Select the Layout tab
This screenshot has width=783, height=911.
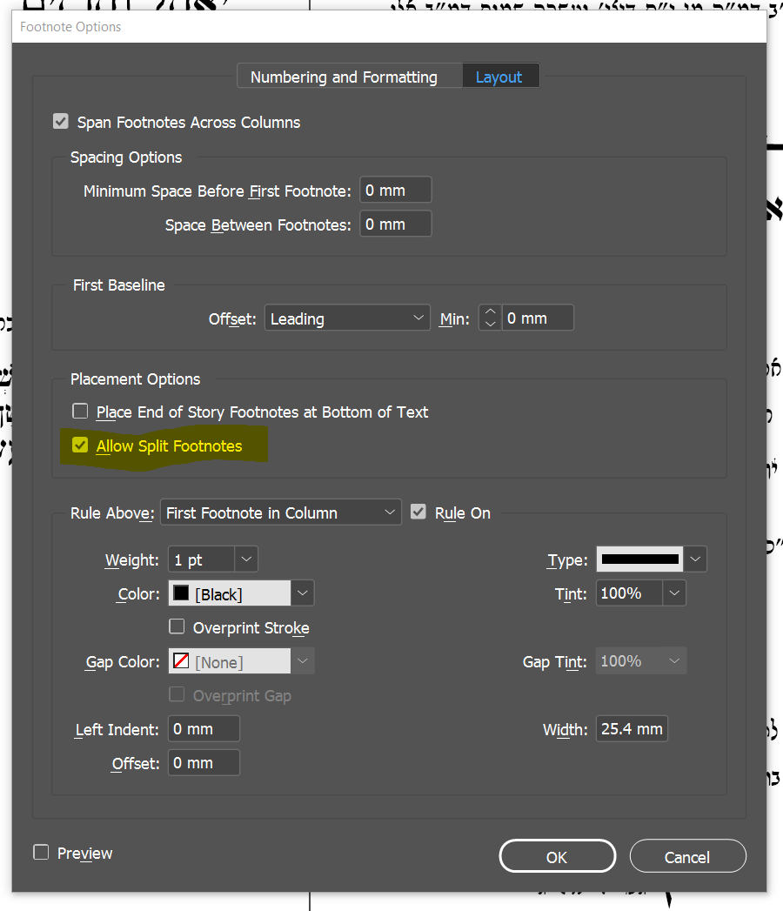[499, 77]
